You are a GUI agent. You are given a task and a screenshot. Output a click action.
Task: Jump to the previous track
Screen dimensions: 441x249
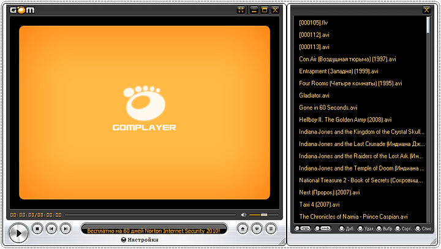pos(51,229)
